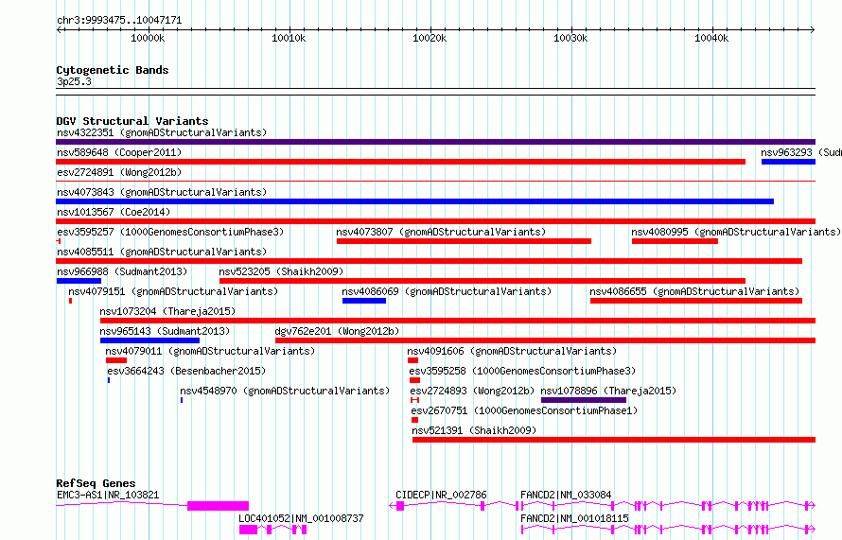
Task: Select the CIDECP|NR_002786 gene label
Action: (x=441, y=495)
